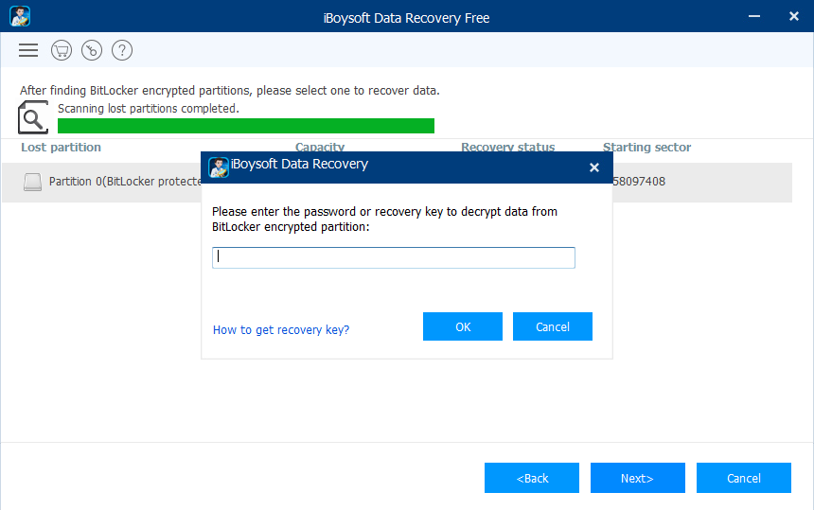This screenshot has height=510, width=814.
Task: Click the scan magnifier document icon
Action: pyautogui.click(x=33, y=117)
